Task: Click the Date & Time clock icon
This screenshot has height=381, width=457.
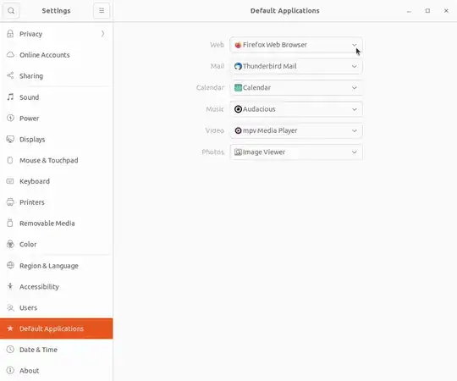Action: click(x=10, y=349)
